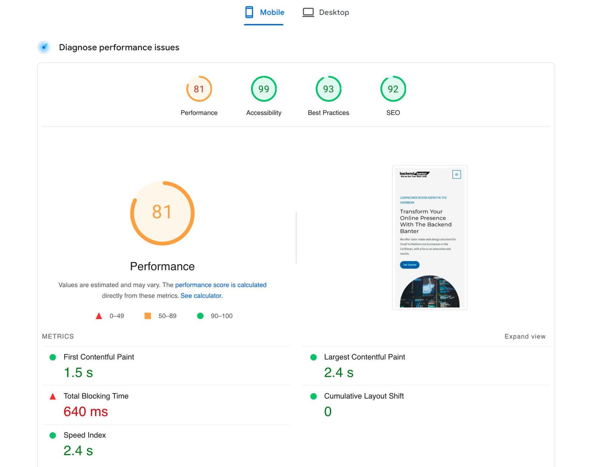Screen dimensions: 589x467
Task: Click the desktop laptop icon
Action: click(308, 12)
